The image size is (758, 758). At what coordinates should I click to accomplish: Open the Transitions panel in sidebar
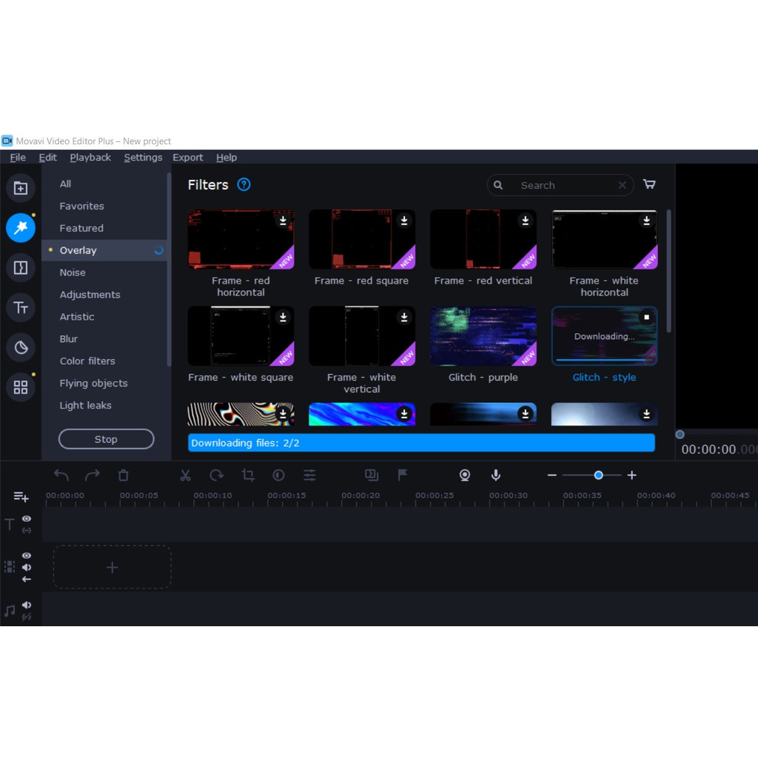point(21,268)
